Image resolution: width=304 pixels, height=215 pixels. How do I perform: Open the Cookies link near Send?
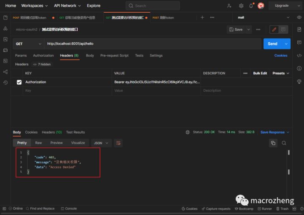(281, 55)
